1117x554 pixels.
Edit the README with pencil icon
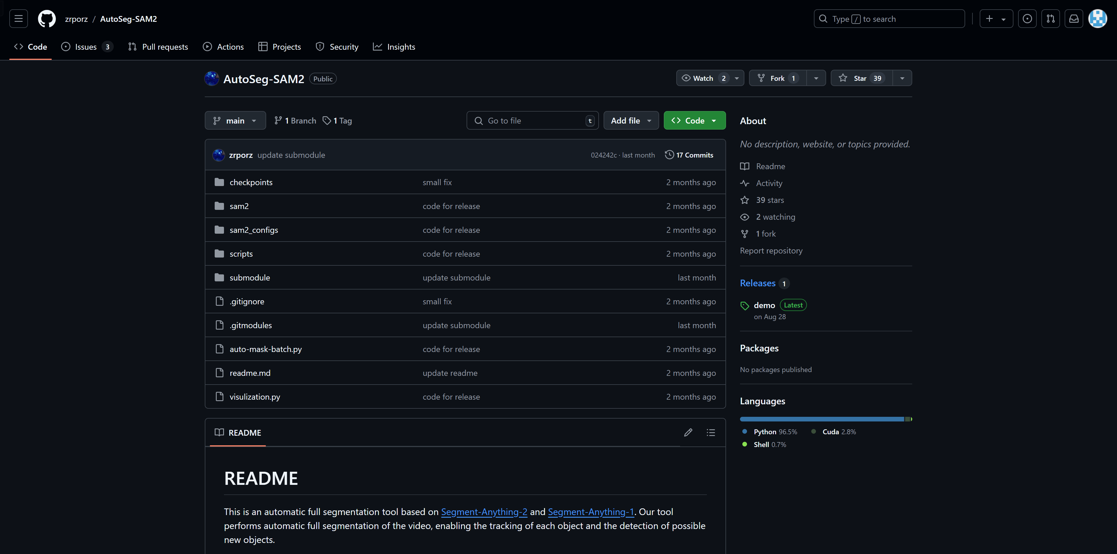(688, 432)
